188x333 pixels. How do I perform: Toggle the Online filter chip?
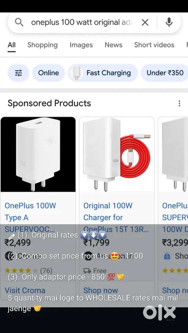(48, 73)
